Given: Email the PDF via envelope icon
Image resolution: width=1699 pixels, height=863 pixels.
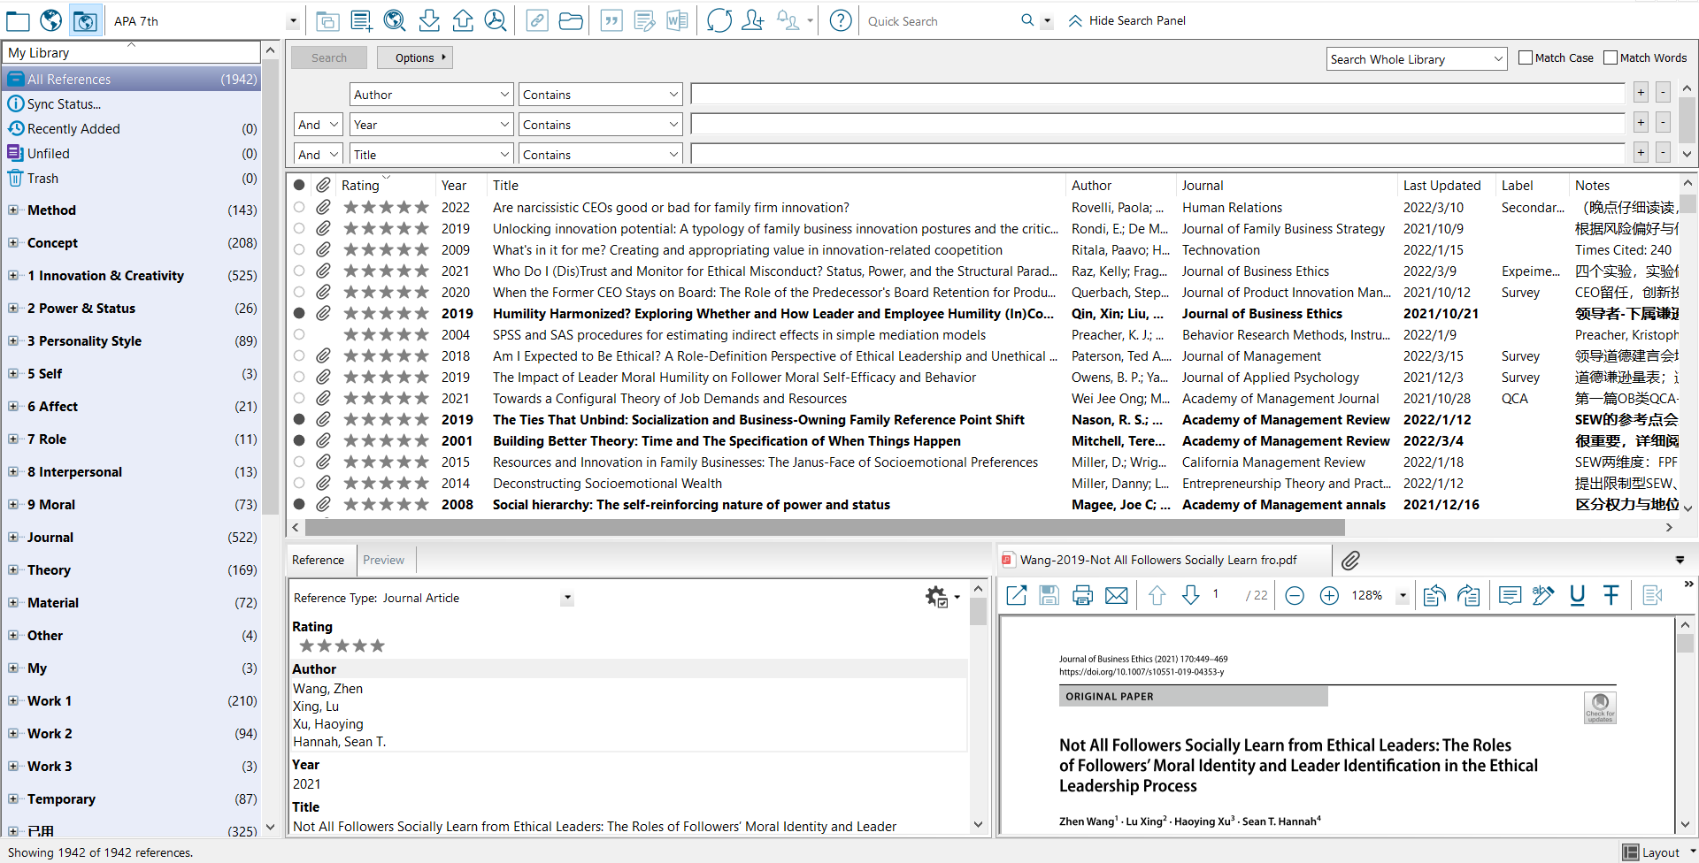Looking at the screenshot, I should tap(1117, 596).
